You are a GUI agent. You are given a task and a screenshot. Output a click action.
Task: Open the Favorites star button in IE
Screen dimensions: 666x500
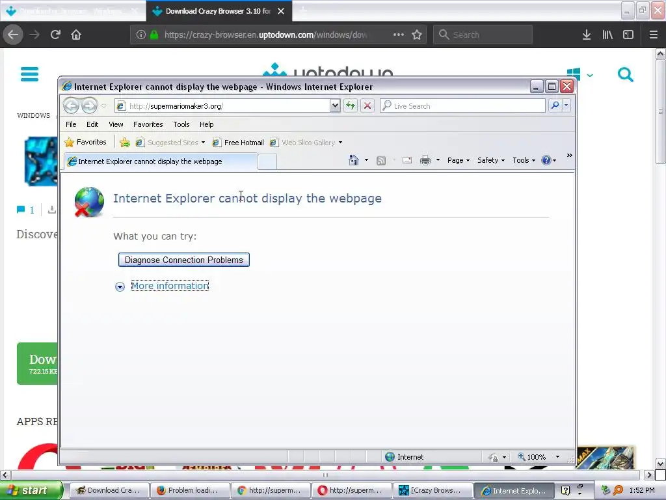(85, 142)
